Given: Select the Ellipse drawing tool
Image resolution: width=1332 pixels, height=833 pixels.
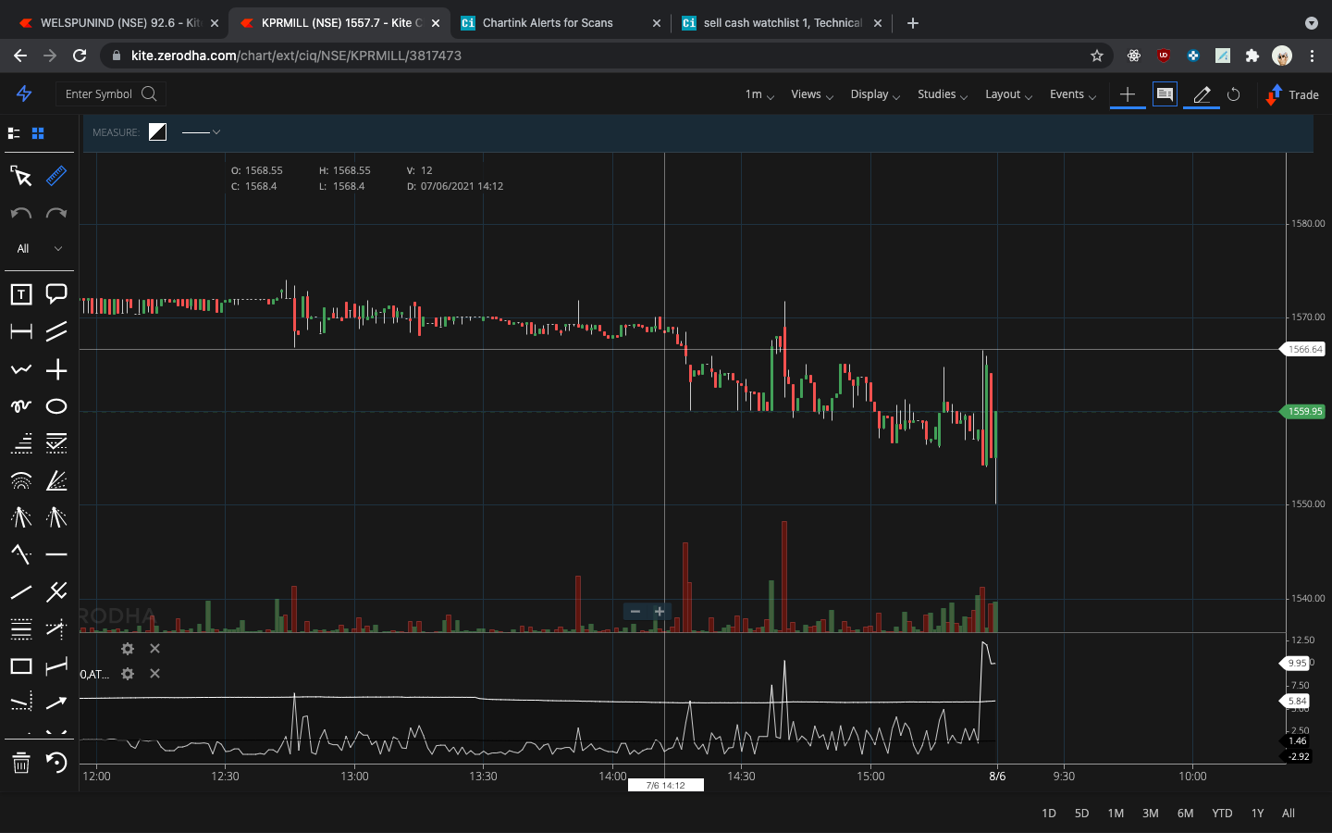Looking at the screenshot, I should coord(55,405).
